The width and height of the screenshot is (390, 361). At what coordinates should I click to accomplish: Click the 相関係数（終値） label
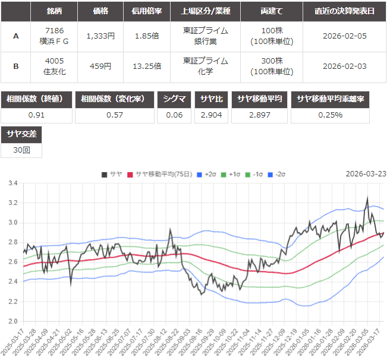pyautogui.click(x=36, y=99)
